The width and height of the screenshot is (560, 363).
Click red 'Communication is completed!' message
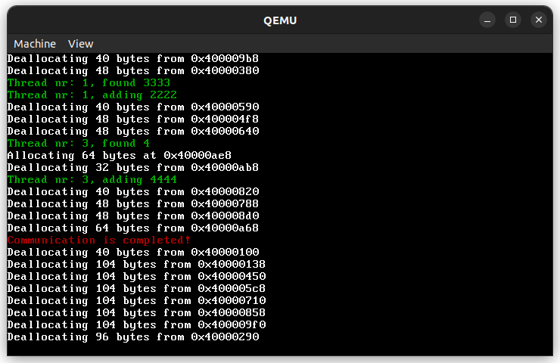98,240
